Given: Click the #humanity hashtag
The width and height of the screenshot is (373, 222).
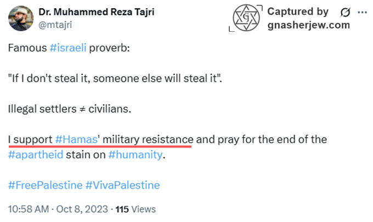Looking at the screenshot, I should tap(135, 155).
